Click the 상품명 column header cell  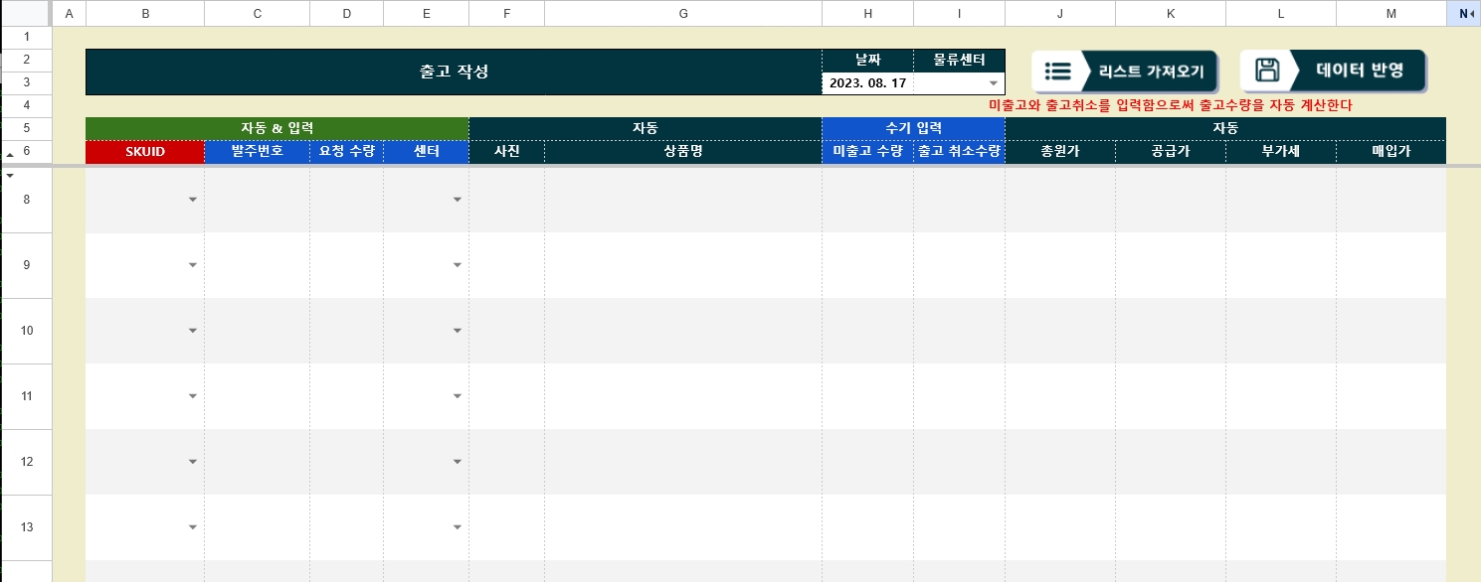click(x=682, y=152)
